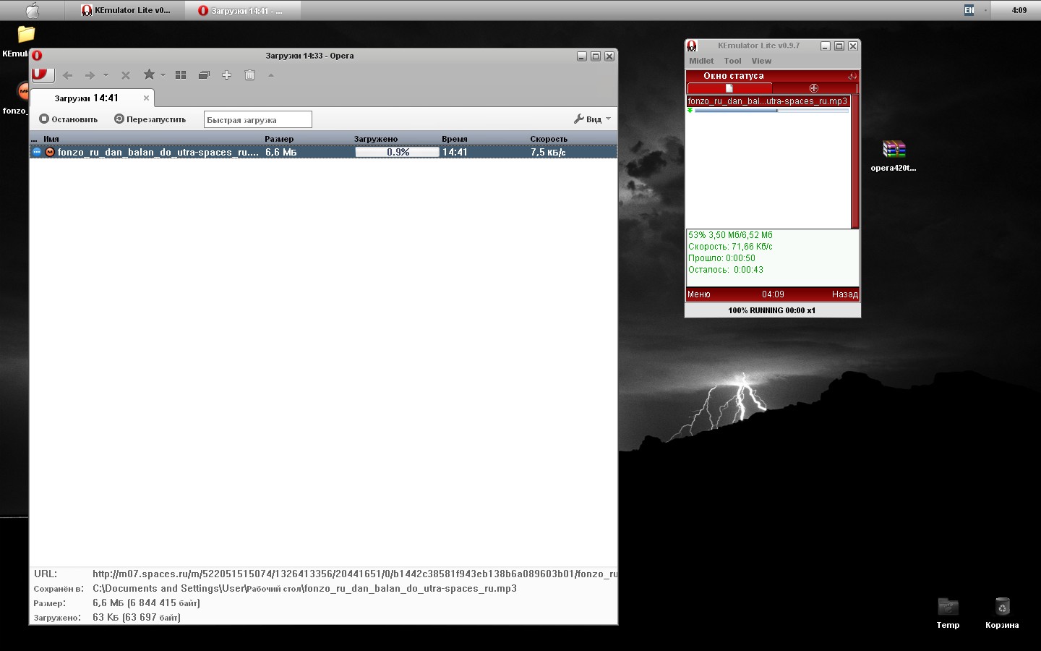Click the "63 КБ (63 697 байт)" value

click(x=137, y=617)
